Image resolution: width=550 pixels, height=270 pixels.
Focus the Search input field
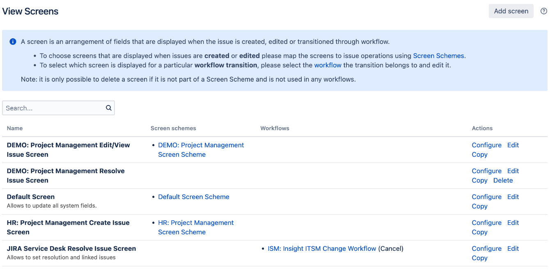click(53, 108)
